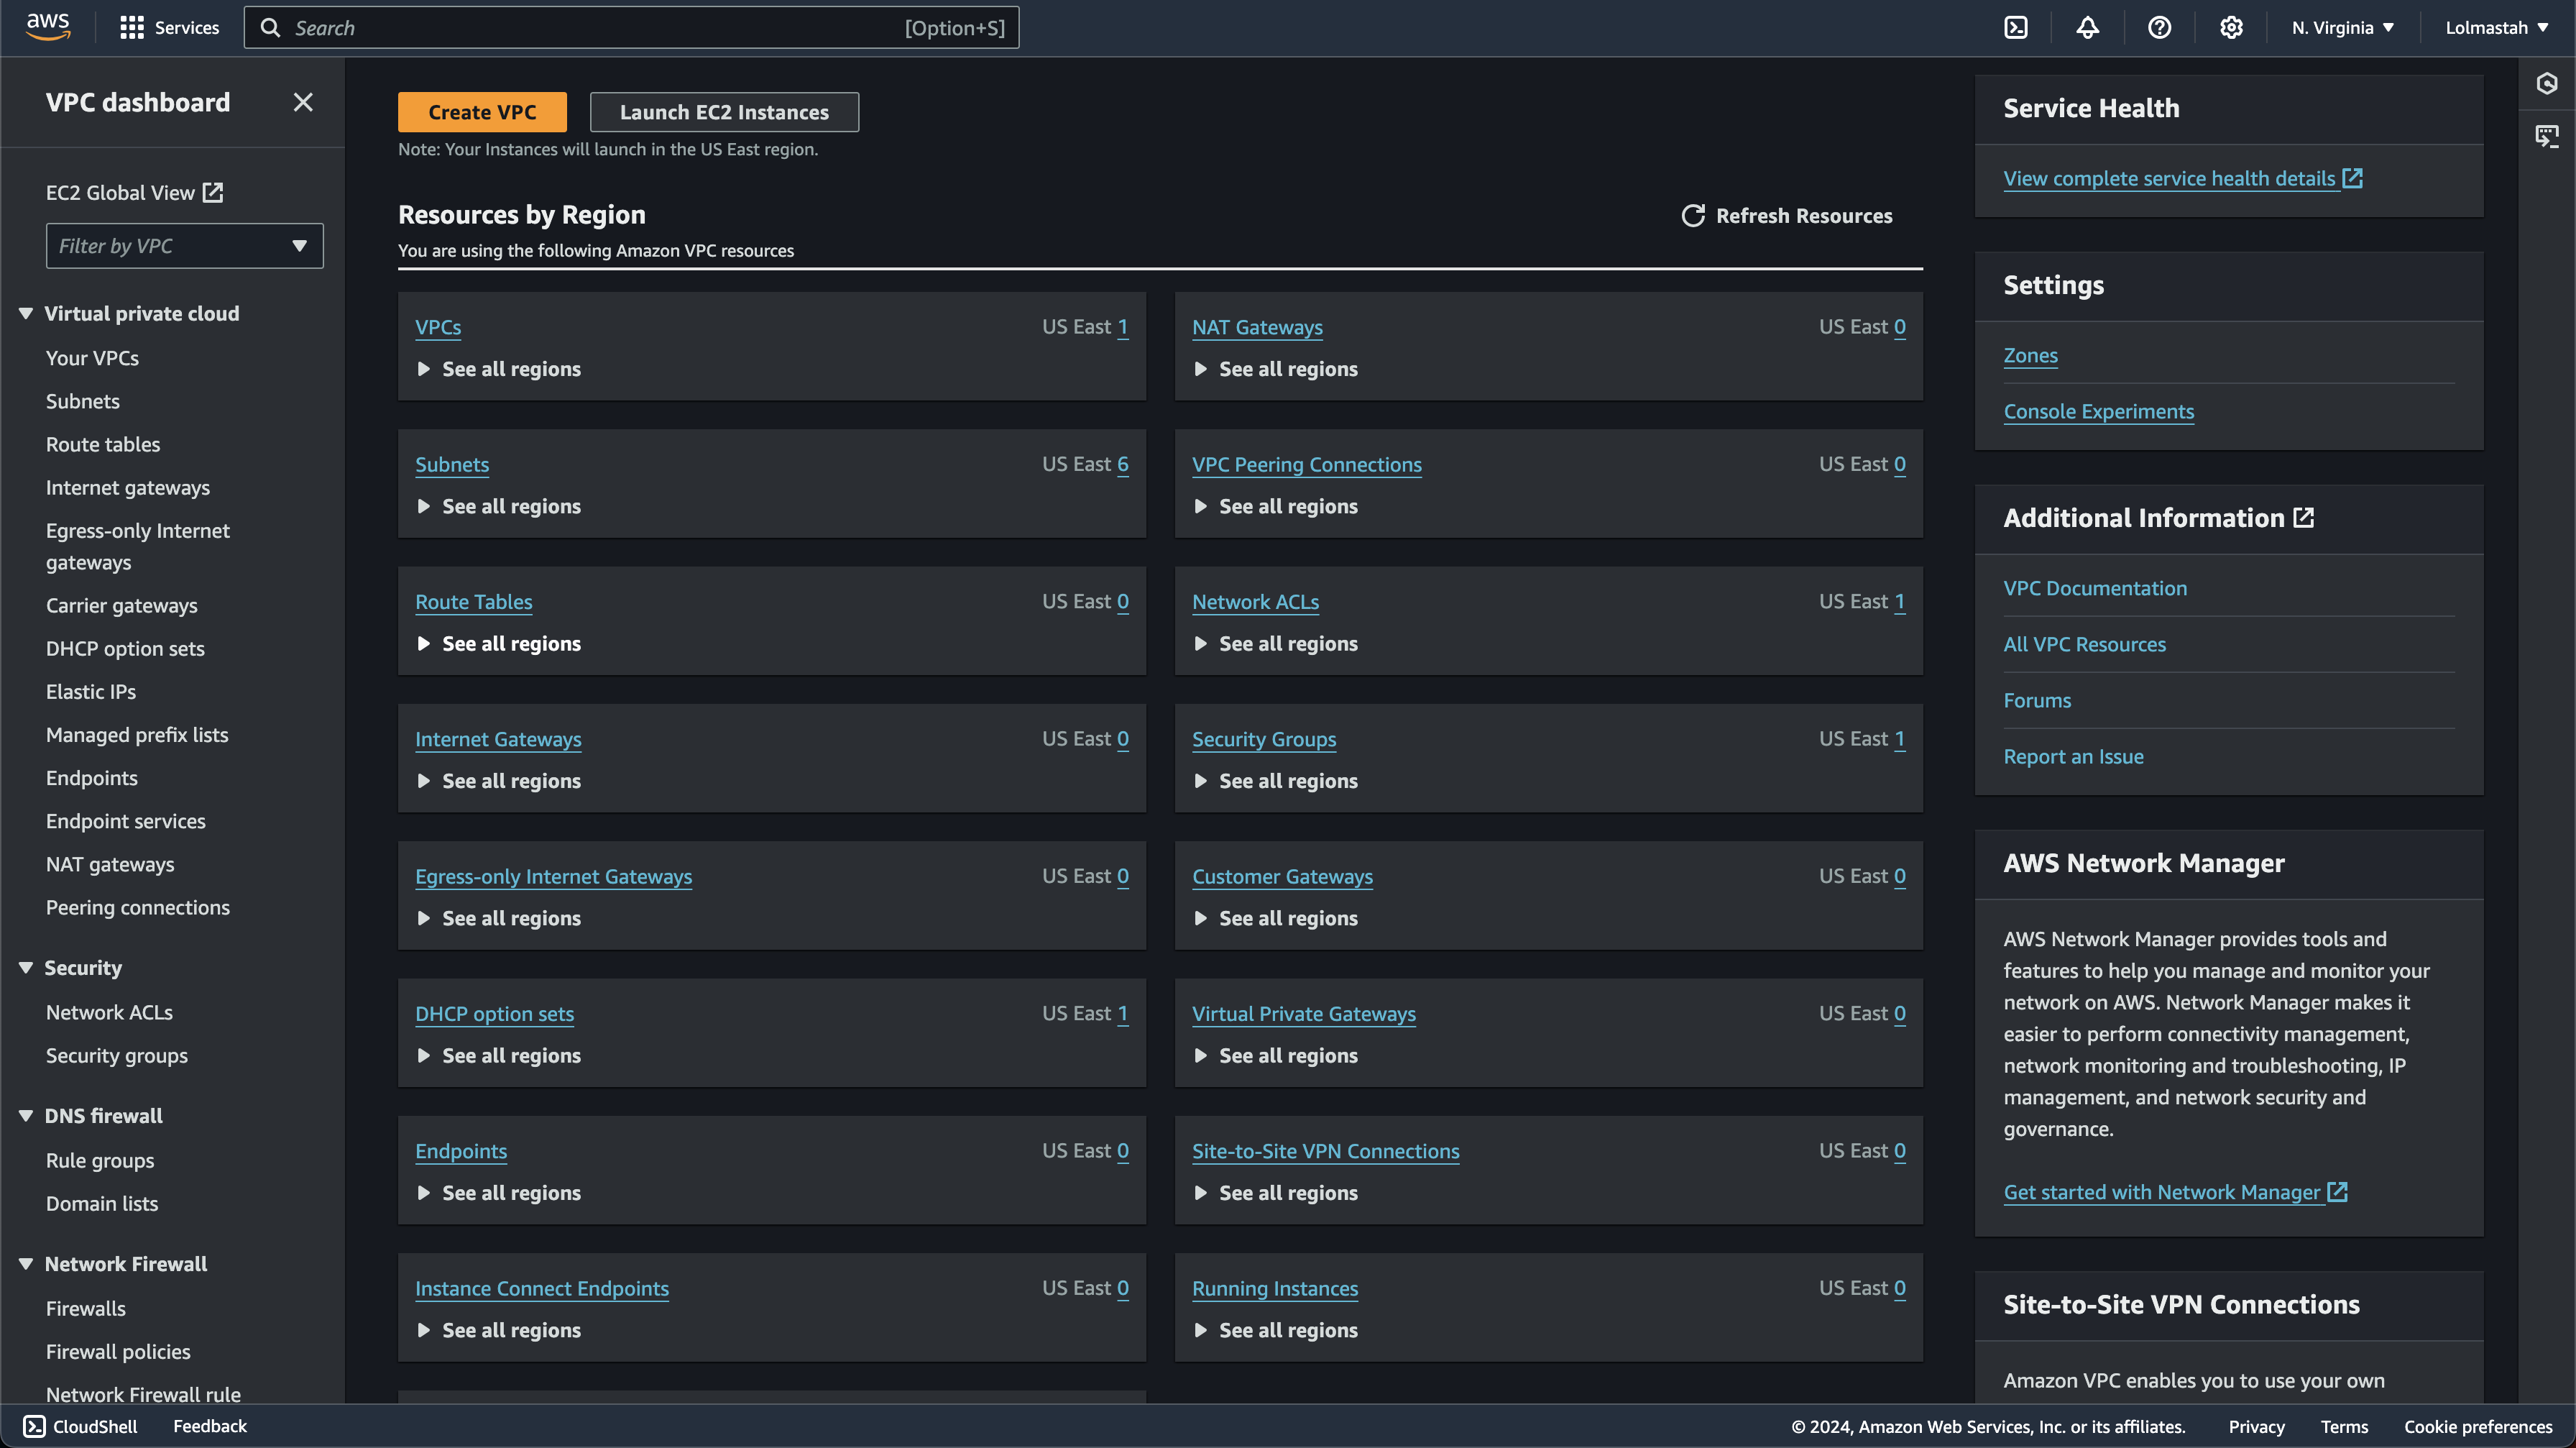Open the Instance Connect Endpoints link
Viewport: 2576px width, 1448px height.
point(542,1288)
